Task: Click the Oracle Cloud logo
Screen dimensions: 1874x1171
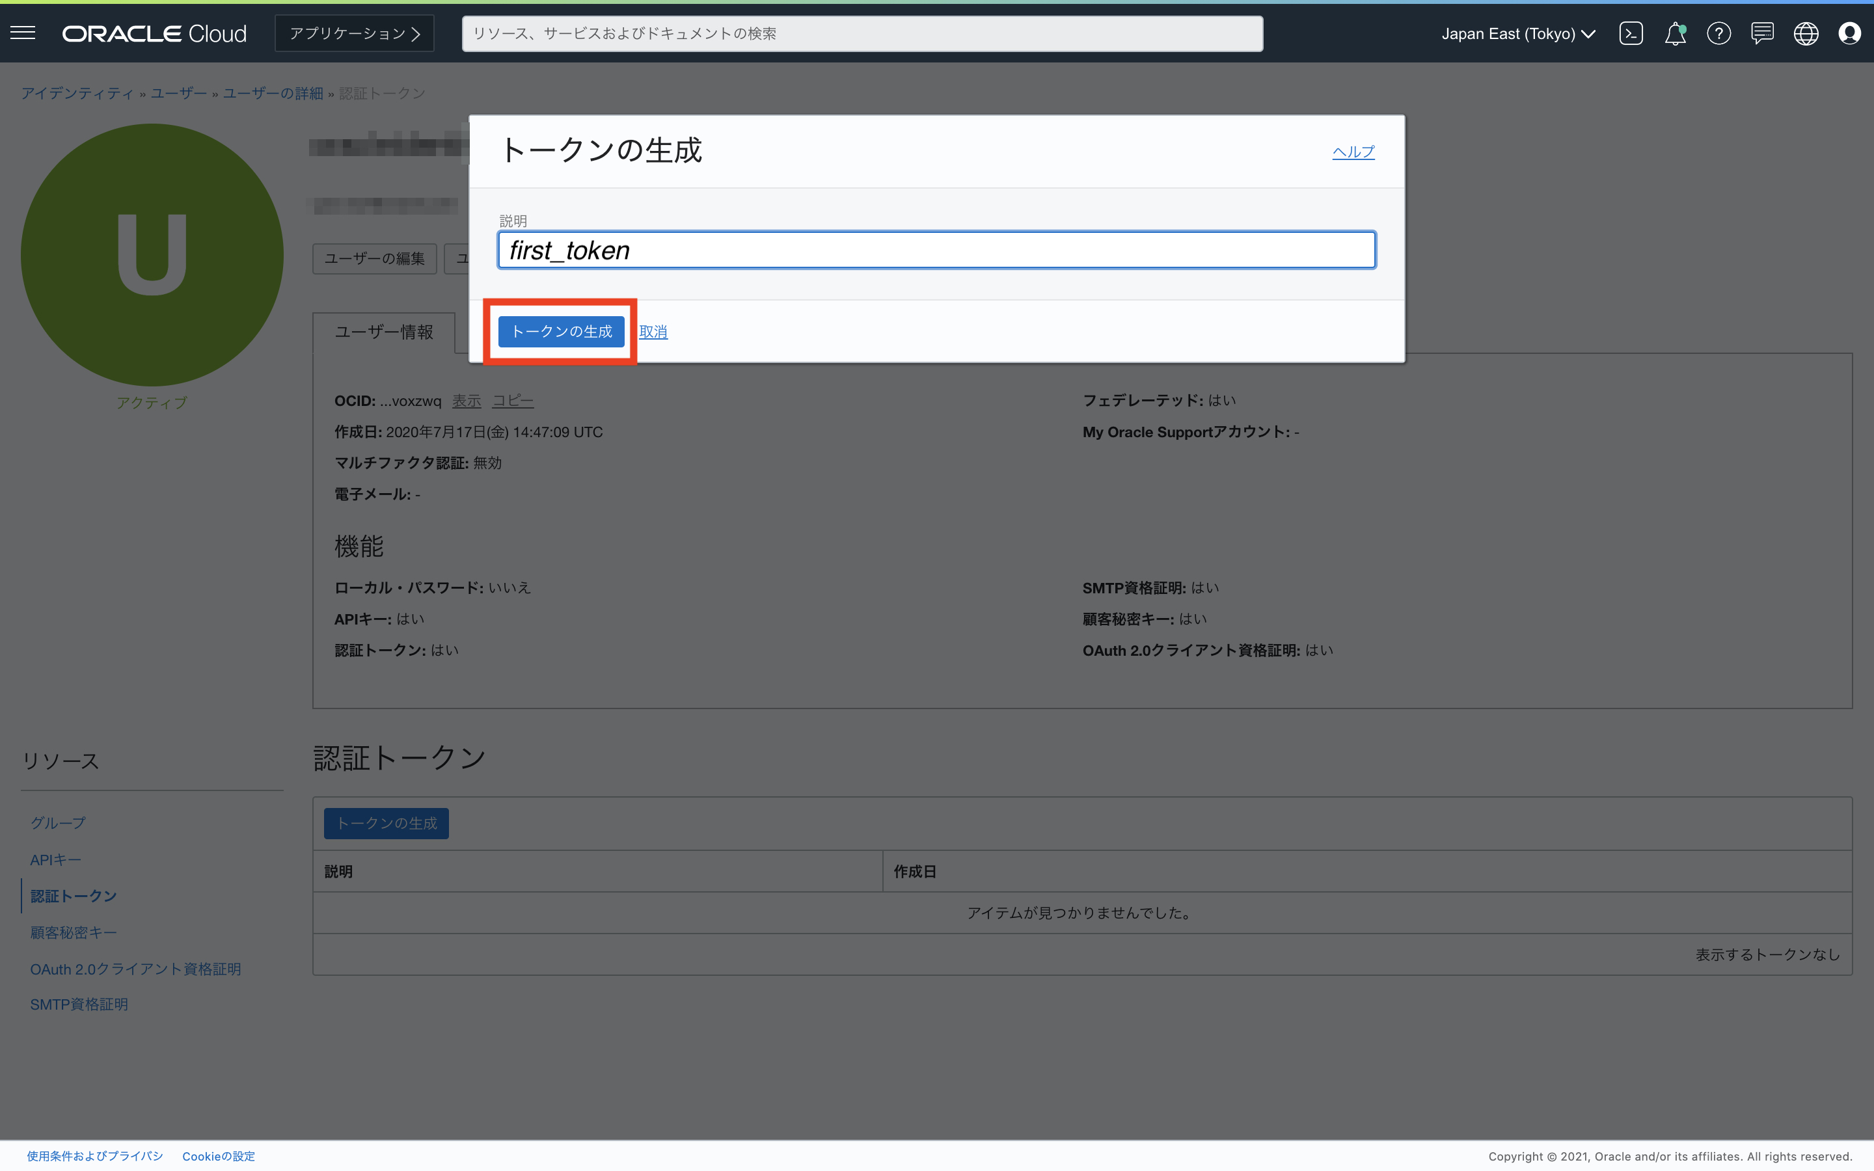Action: 154,33
